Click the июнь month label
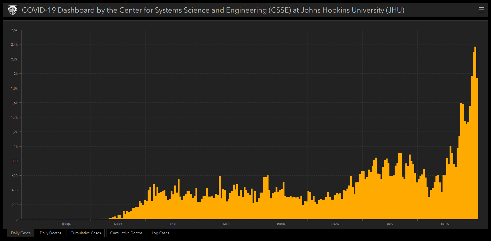491x241 pixels. click(x=281, y=224)
